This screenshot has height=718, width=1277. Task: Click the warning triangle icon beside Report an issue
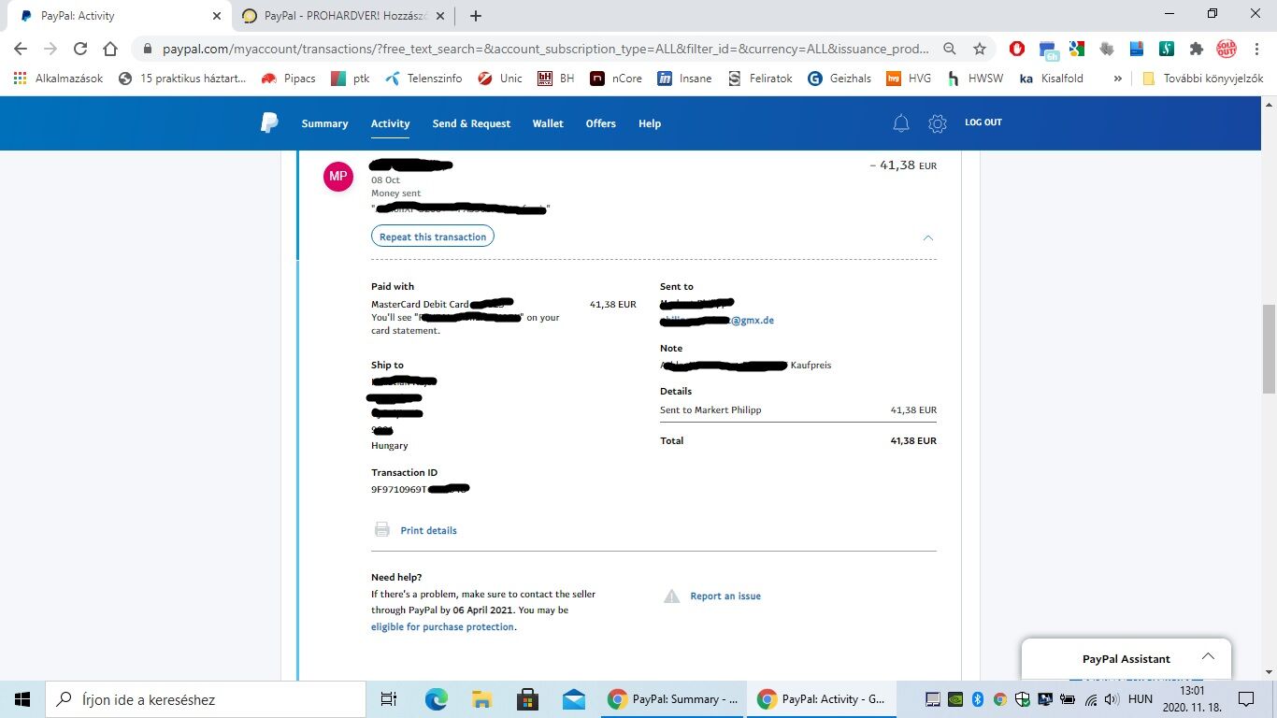pos(671,596)
